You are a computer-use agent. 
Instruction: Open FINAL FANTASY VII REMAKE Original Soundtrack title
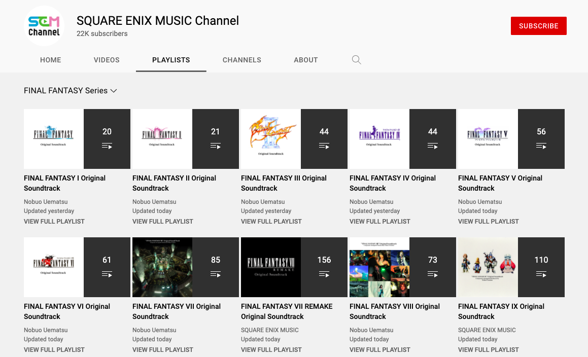(x=287, y=311)
